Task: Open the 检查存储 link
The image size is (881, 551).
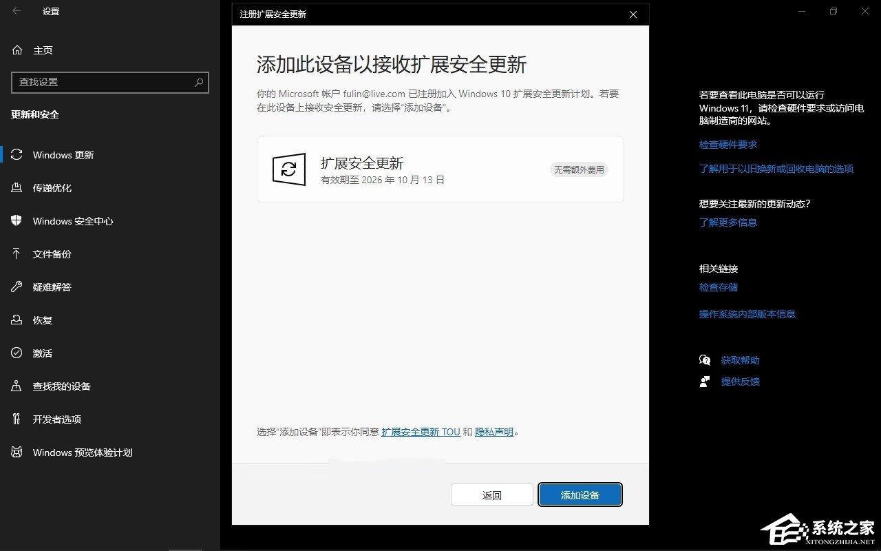Action: coord(718,287)
